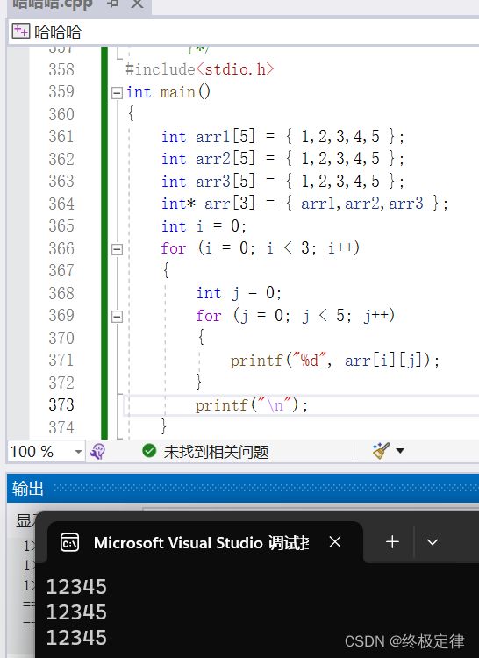The image size is (479, 658).
Task: Click the int i = 0; line
Action: pyautogui.click(x=204, y=226)
